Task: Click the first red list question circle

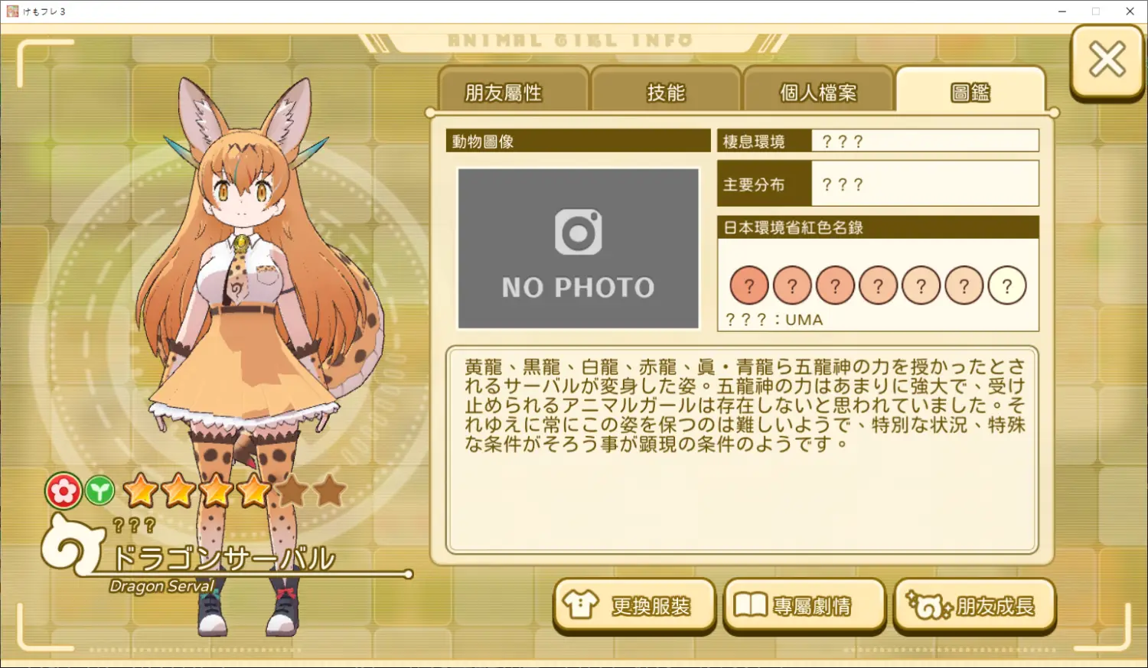Action: (x=749, y=285)
